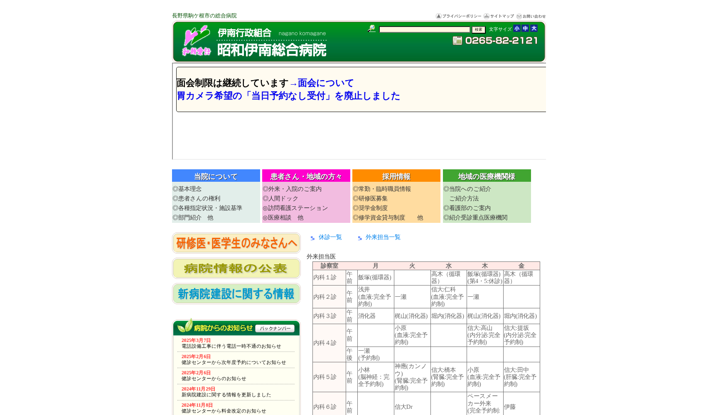
Task: Set font size to 小
Action: 517,28
